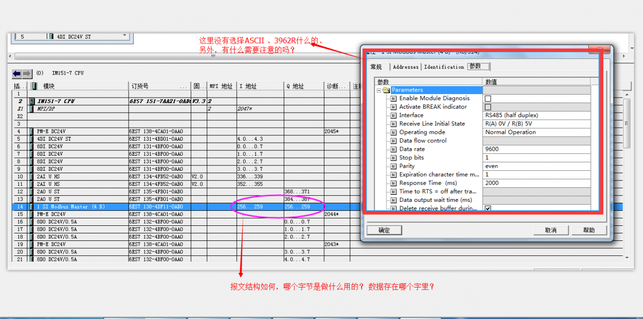
Task: Open the Stop bits value field
Action: click(x=537, y=158)
